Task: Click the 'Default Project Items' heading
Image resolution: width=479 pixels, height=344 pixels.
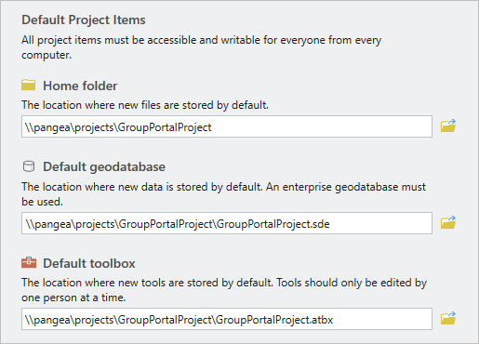Action: [x=84, y=20]
